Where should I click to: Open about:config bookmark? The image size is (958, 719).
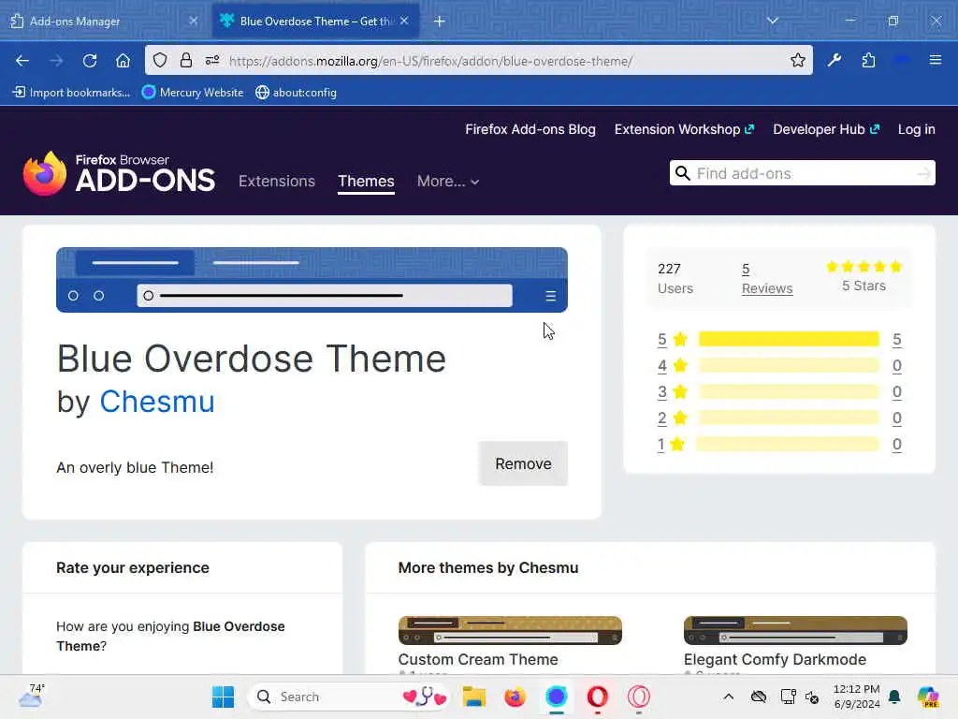[297, 93]
